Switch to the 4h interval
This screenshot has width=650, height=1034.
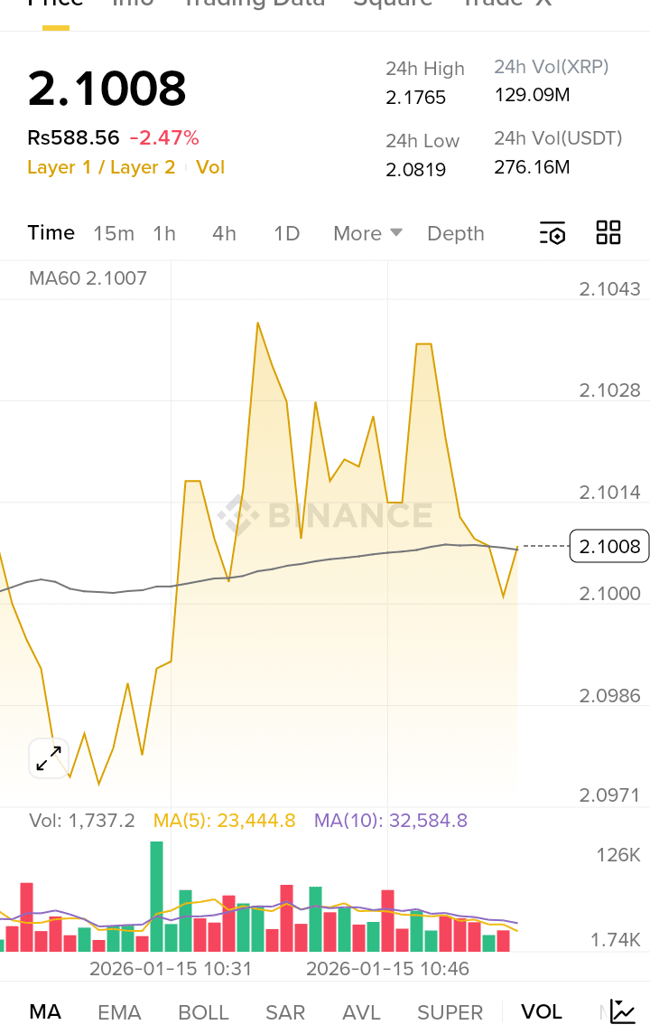[x=224, y=233]
